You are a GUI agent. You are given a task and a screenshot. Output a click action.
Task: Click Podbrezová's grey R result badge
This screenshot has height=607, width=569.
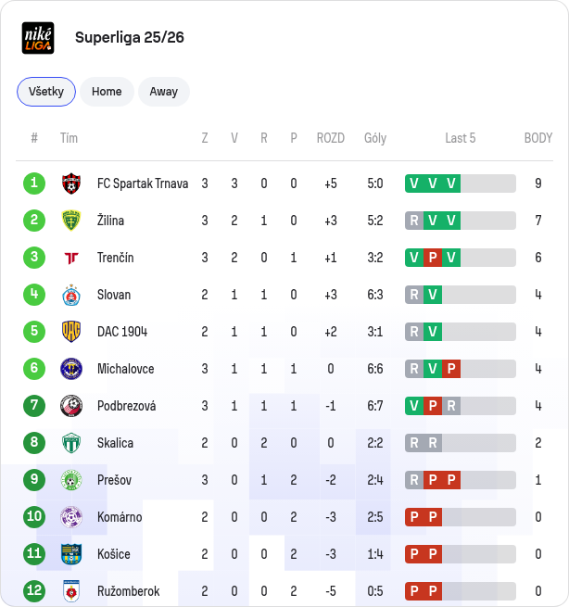[451, 406]
